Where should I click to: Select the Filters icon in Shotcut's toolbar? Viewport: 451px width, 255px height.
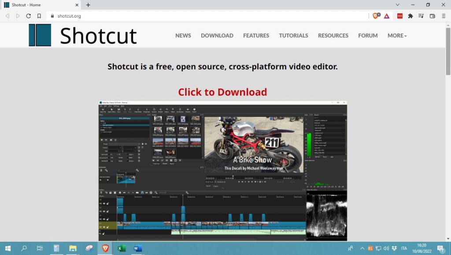(173, 110)
